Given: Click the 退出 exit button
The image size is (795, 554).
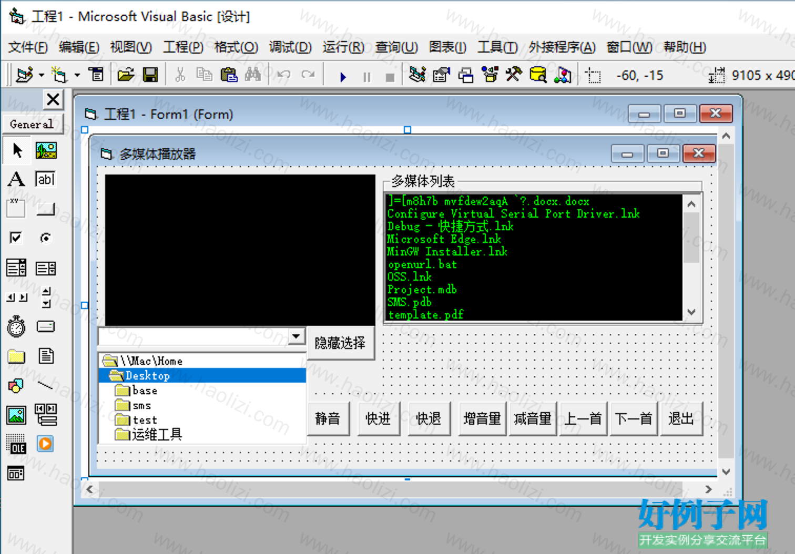Looking at the screenshot, I should point(681,418).
